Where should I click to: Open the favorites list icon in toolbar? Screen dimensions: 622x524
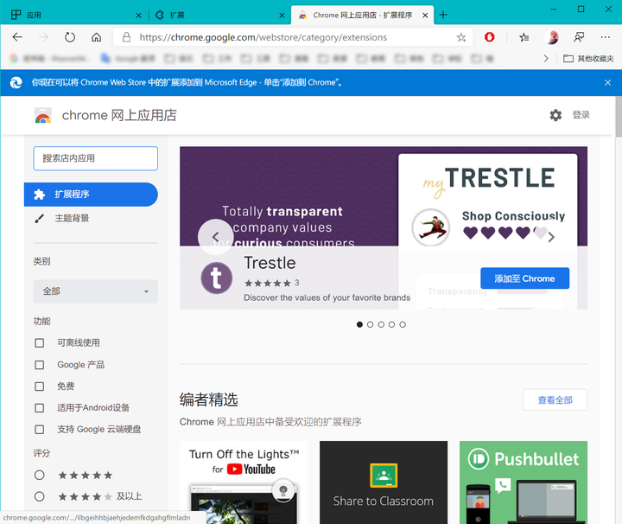tap(524, 37)
